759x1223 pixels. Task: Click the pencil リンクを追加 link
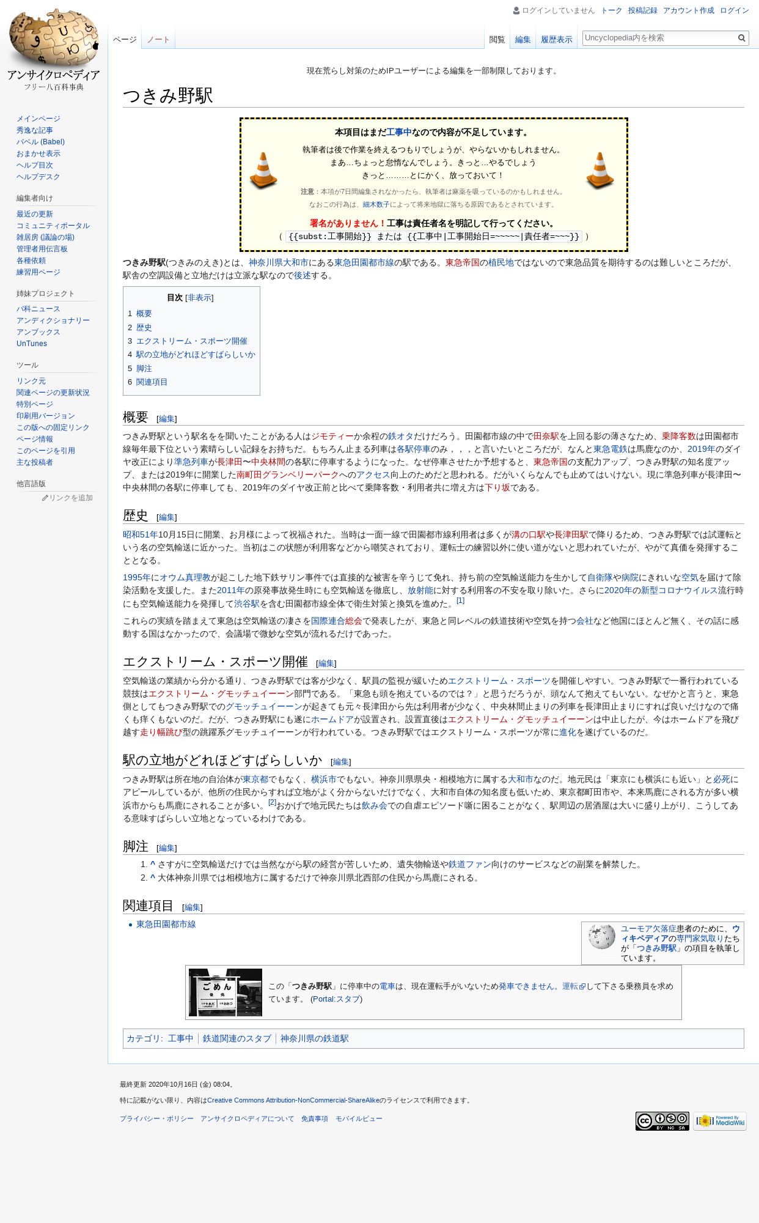[x=67, y=498]
